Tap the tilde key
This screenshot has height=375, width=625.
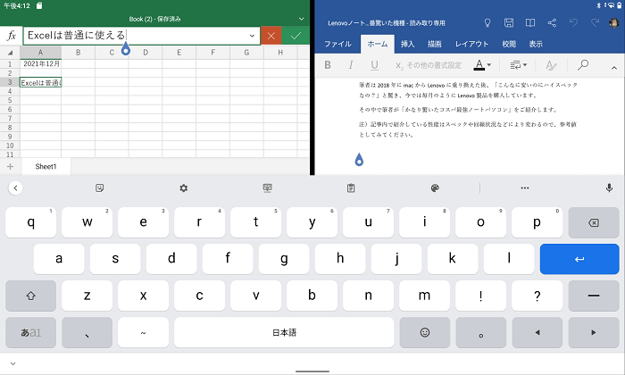(143, 332)
